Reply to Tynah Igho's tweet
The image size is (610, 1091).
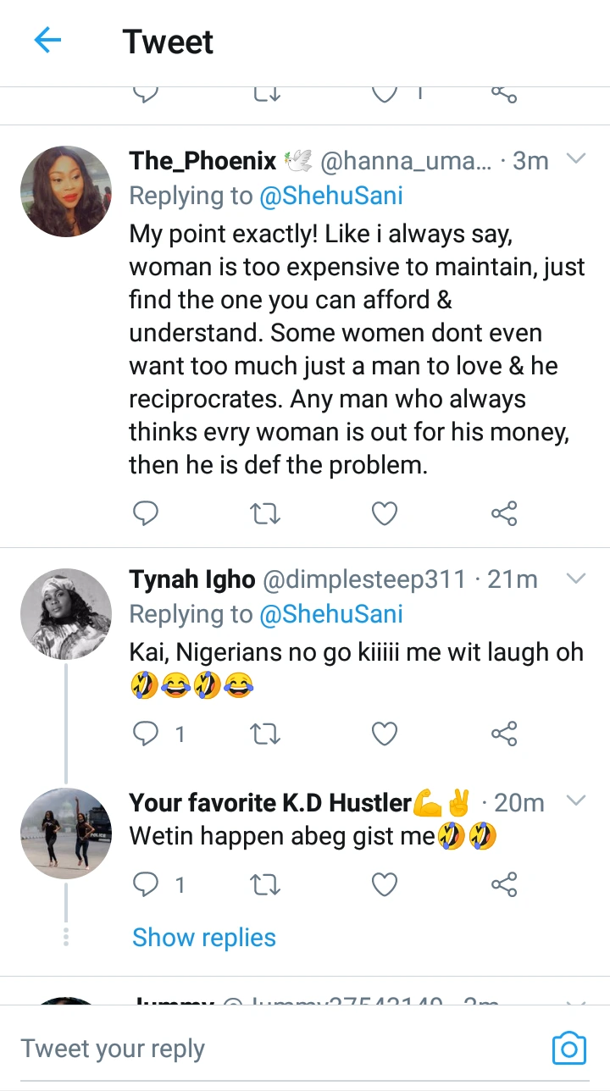[x=146, y=734]
